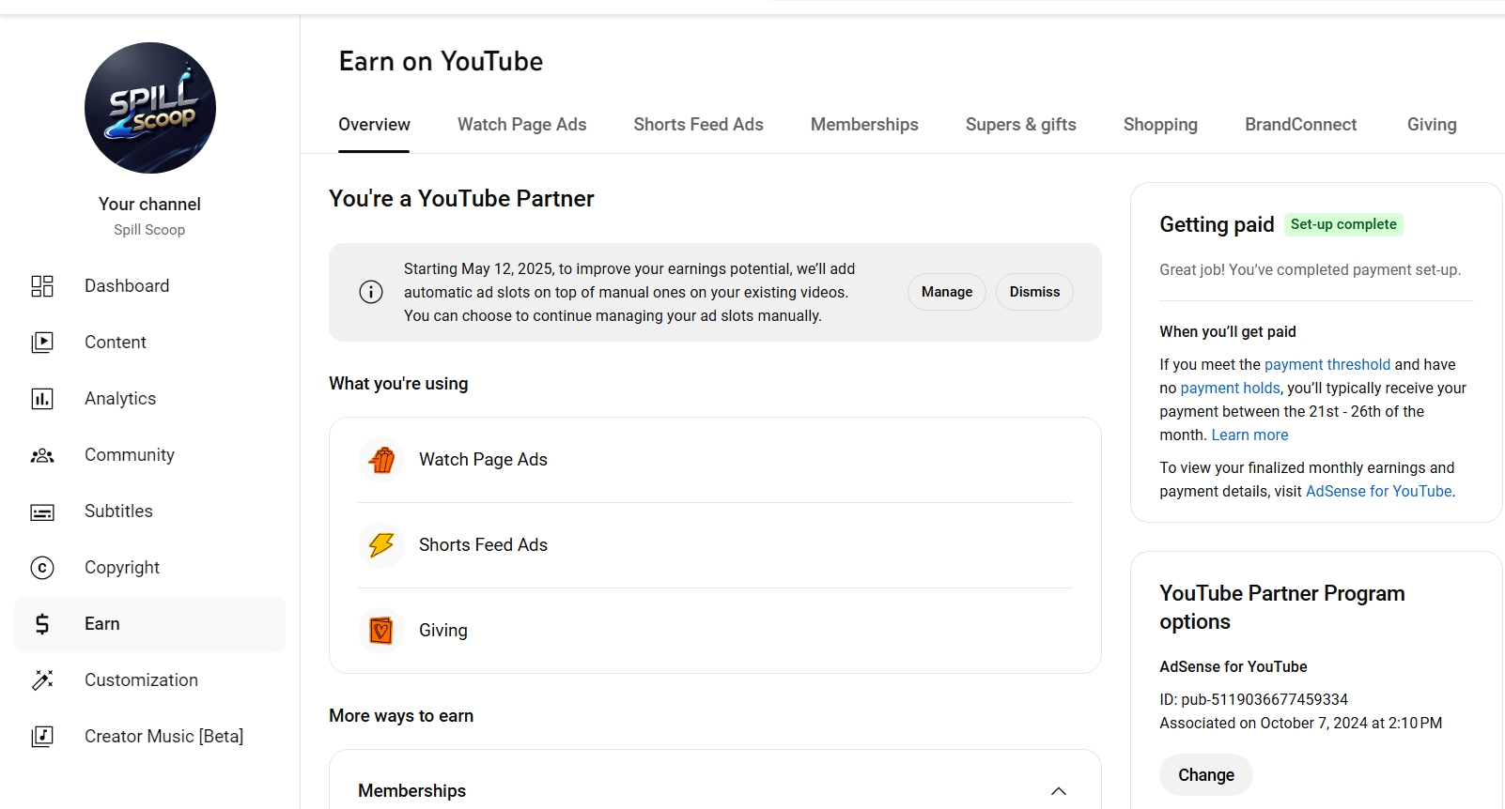This screenshot has width=1505, height=809.
Task: Click the Watch Page Ads popcorn icon
Action: pos(381,460)
